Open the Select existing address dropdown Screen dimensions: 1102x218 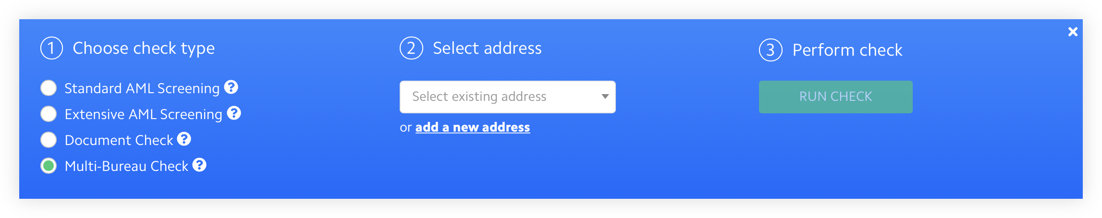point(507,97)
